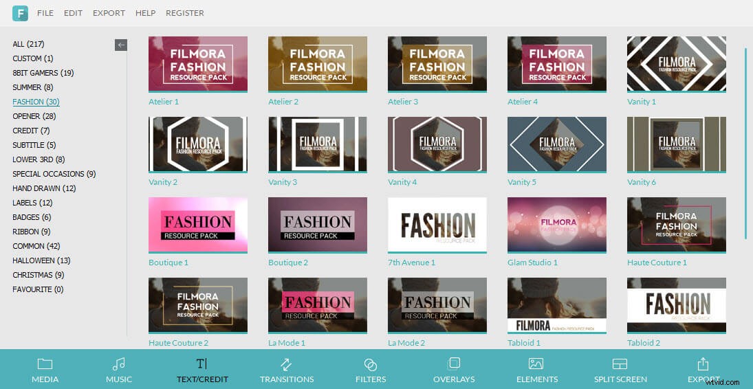Open the Elements picture icon
This screenshot has height=389, width=753.
(536, 364)
